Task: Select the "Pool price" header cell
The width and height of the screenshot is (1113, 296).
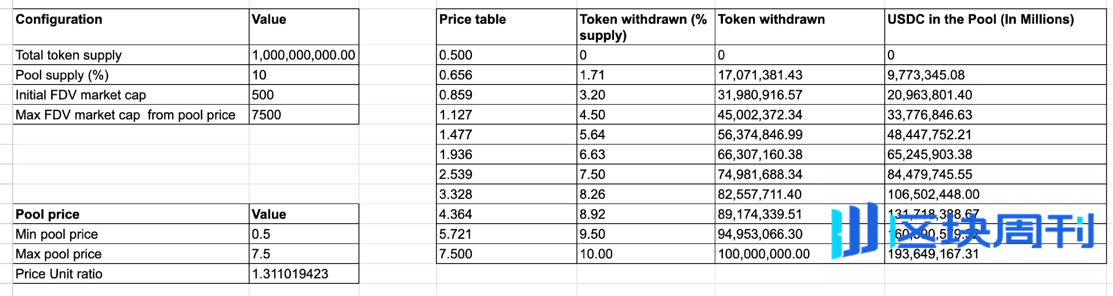Action: pos(131,214)
